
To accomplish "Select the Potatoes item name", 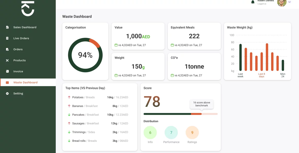I will coord(78,97).
